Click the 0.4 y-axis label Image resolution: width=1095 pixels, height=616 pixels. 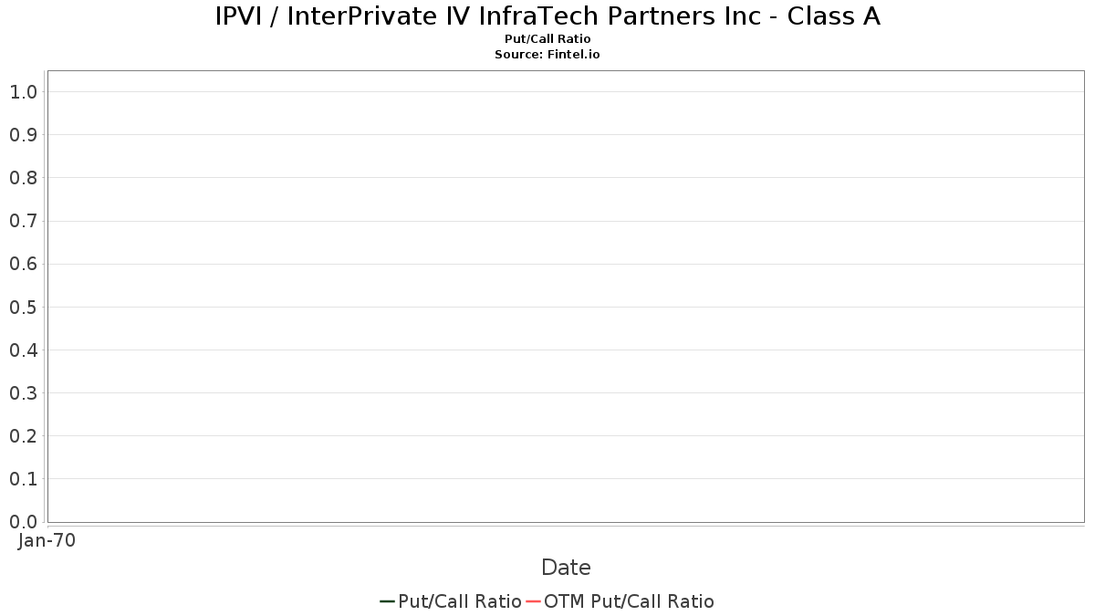(x=23, y=350)
